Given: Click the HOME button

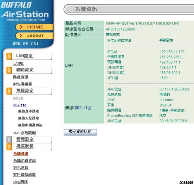Looking at the screenshot, I should [x=35, y=27].
